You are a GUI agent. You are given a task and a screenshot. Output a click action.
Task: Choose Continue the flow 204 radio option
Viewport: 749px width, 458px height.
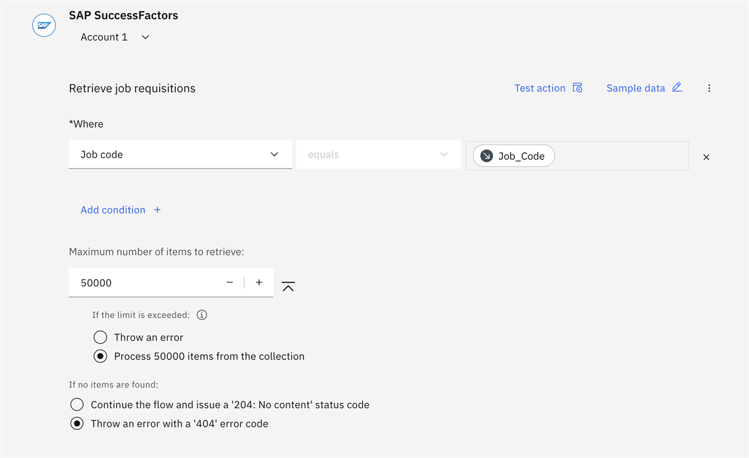pyautogui.click(x=77, y=405)
